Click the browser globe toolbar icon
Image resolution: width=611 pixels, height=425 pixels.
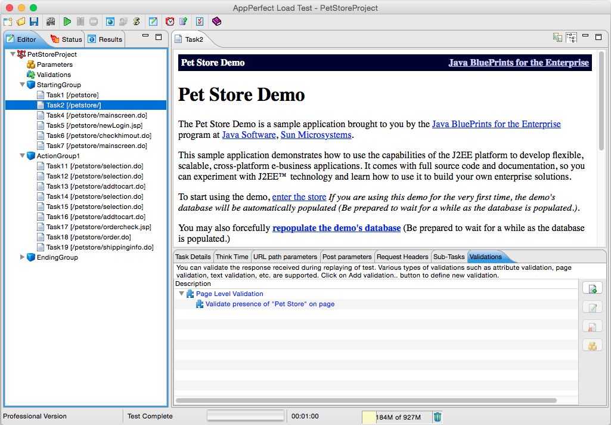point(110,21)
